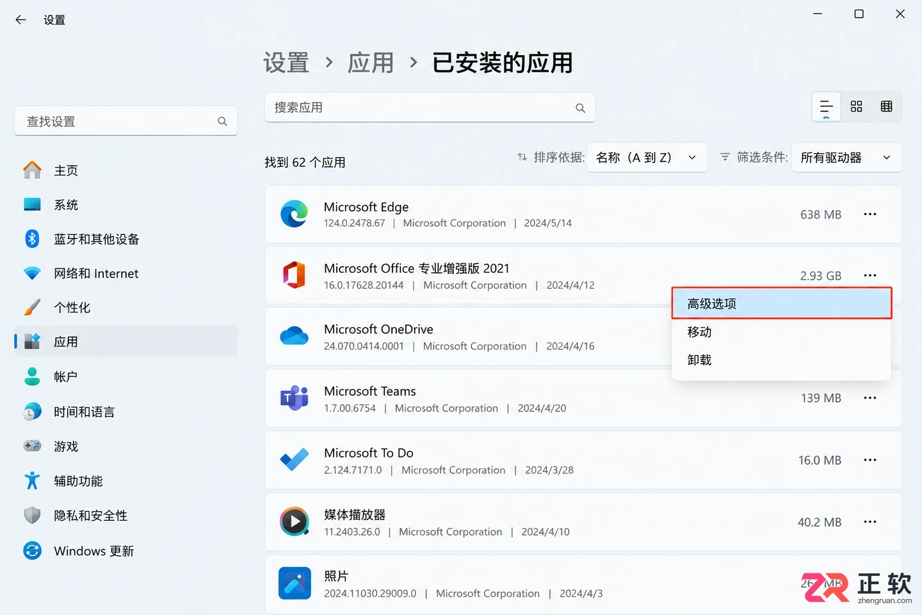Image resolution: width=922 pixels, height=615 pixels.
Task: Click the Microsoft Office app icon
Action: pyautogui.click(x=295, y=275)
